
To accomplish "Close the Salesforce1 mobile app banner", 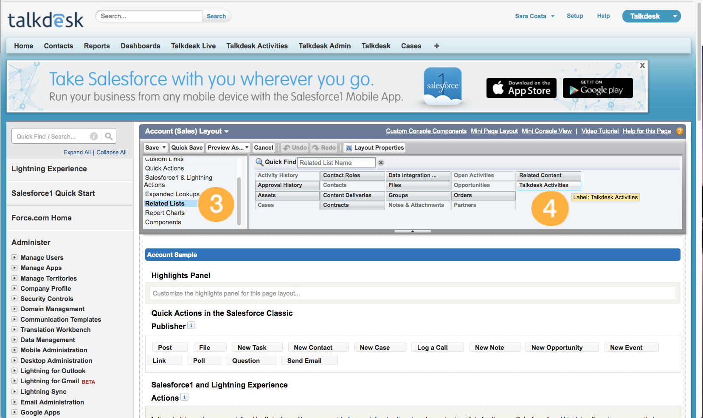I will (x=642, y=65).
